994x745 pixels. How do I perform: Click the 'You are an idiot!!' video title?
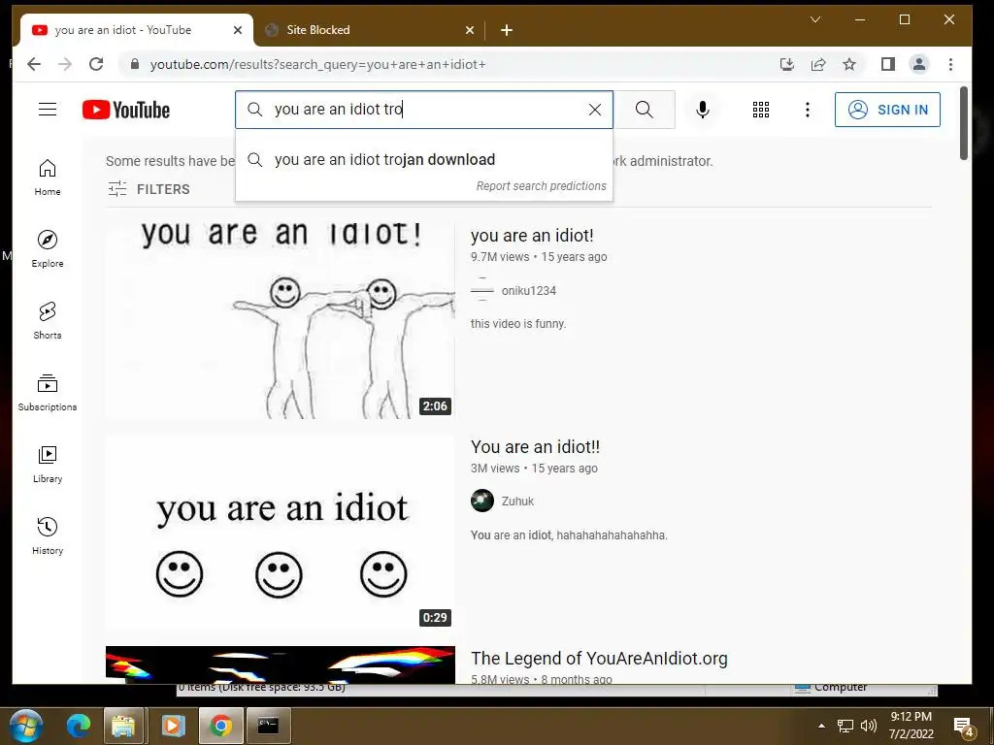535,447
